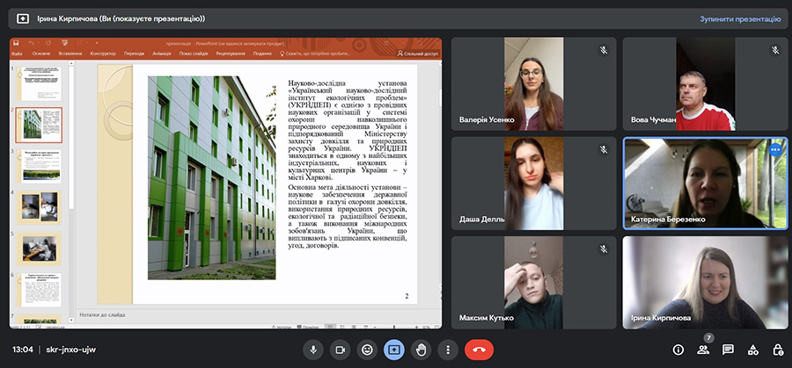Image resolution: width=792 pixels, height=368 pixels.
Task: Open the Анімація ribbon tab
Action: pos(162,54)
